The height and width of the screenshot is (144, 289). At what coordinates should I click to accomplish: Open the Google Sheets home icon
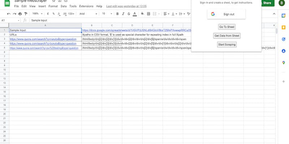tap(7, 3)
